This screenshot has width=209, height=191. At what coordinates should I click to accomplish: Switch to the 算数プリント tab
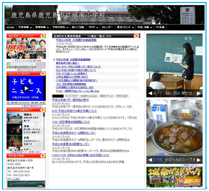(x=106, y=96)
